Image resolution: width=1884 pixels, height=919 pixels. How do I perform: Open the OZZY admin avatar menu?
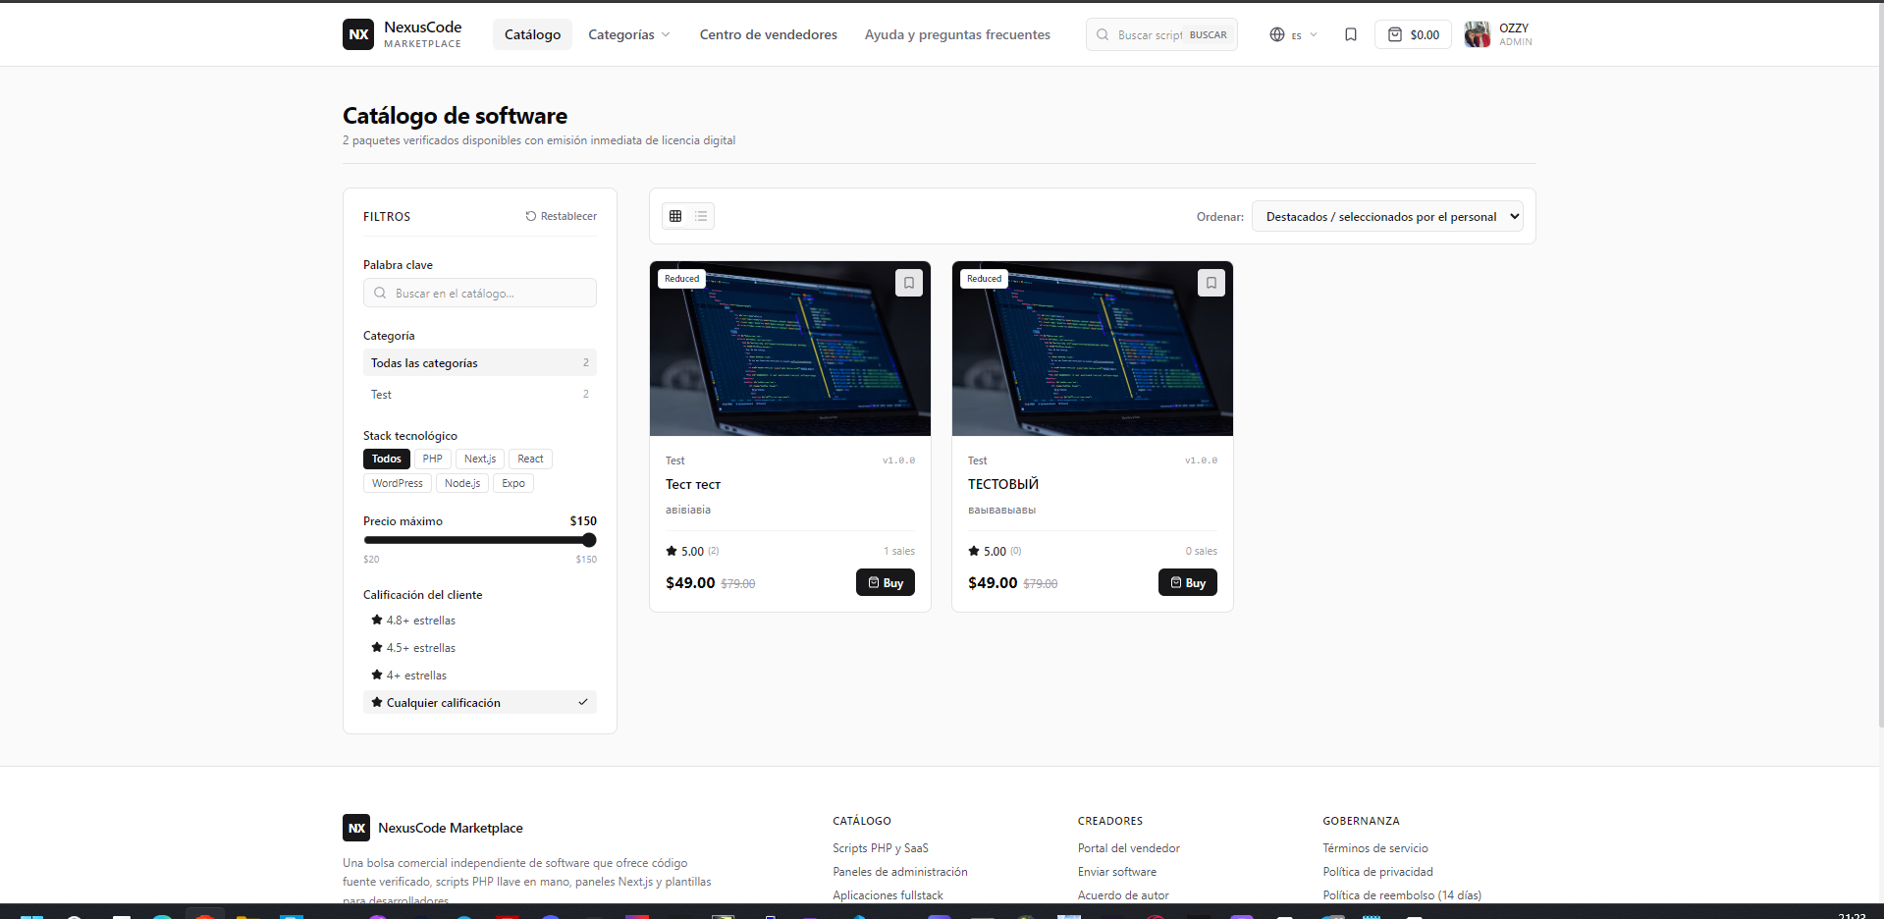(1498, 34)
